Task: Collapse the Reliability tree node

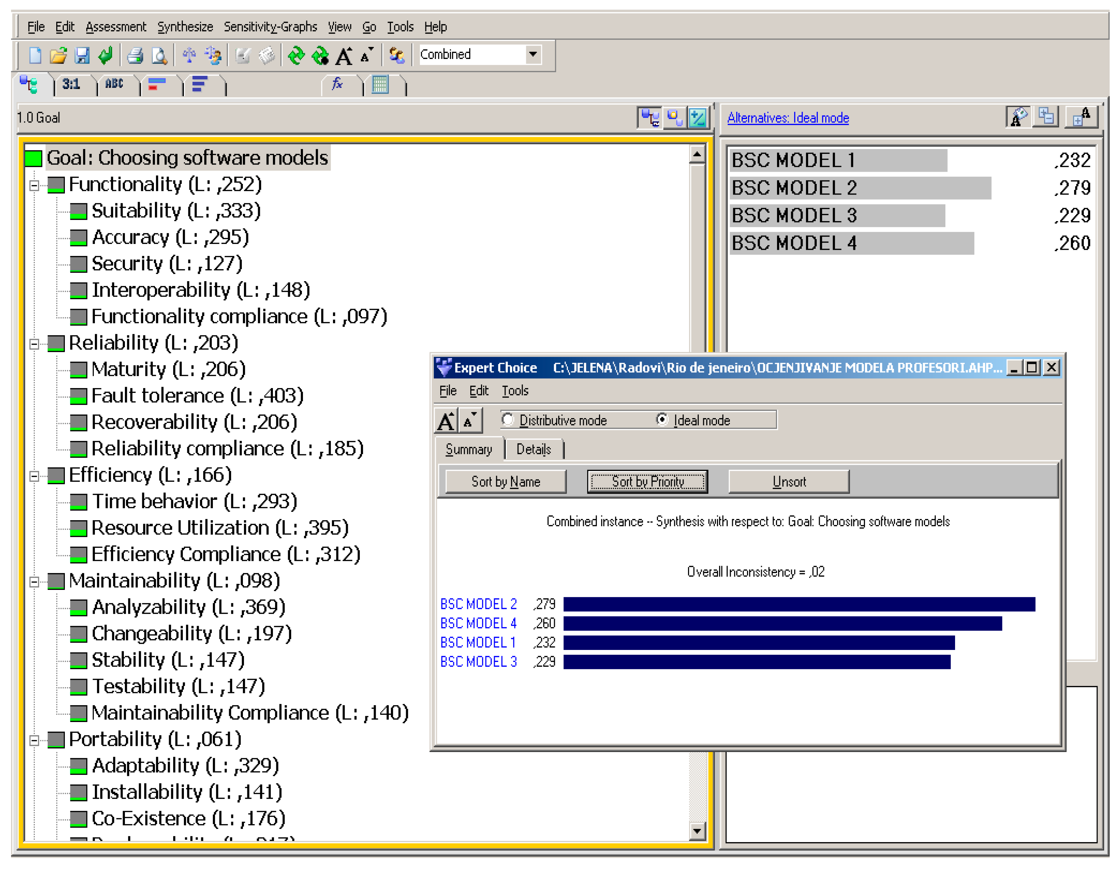Action: pos(35,344)
